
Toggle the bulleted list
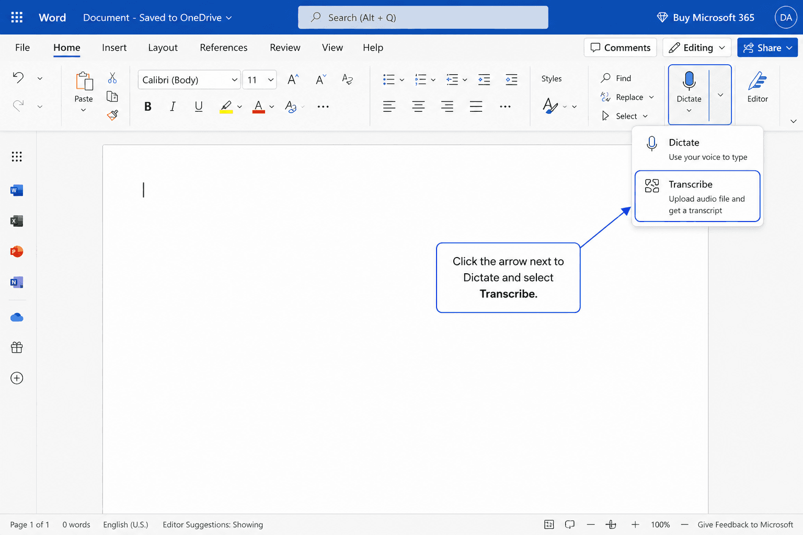pyautogui.click(x=389, y=79)
